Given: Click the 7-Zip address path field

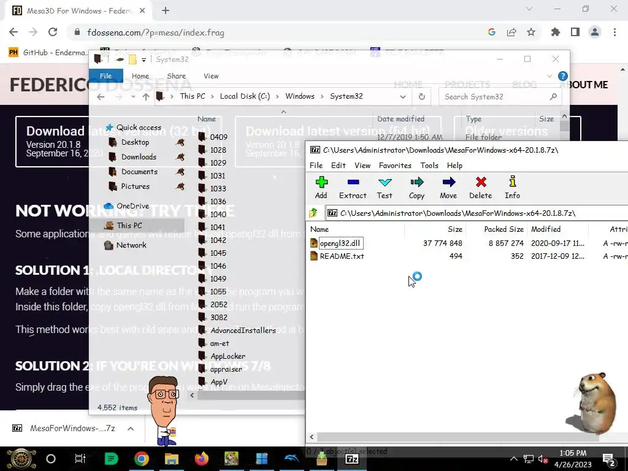Looking at the screenshot, I should tap(477, 213).
